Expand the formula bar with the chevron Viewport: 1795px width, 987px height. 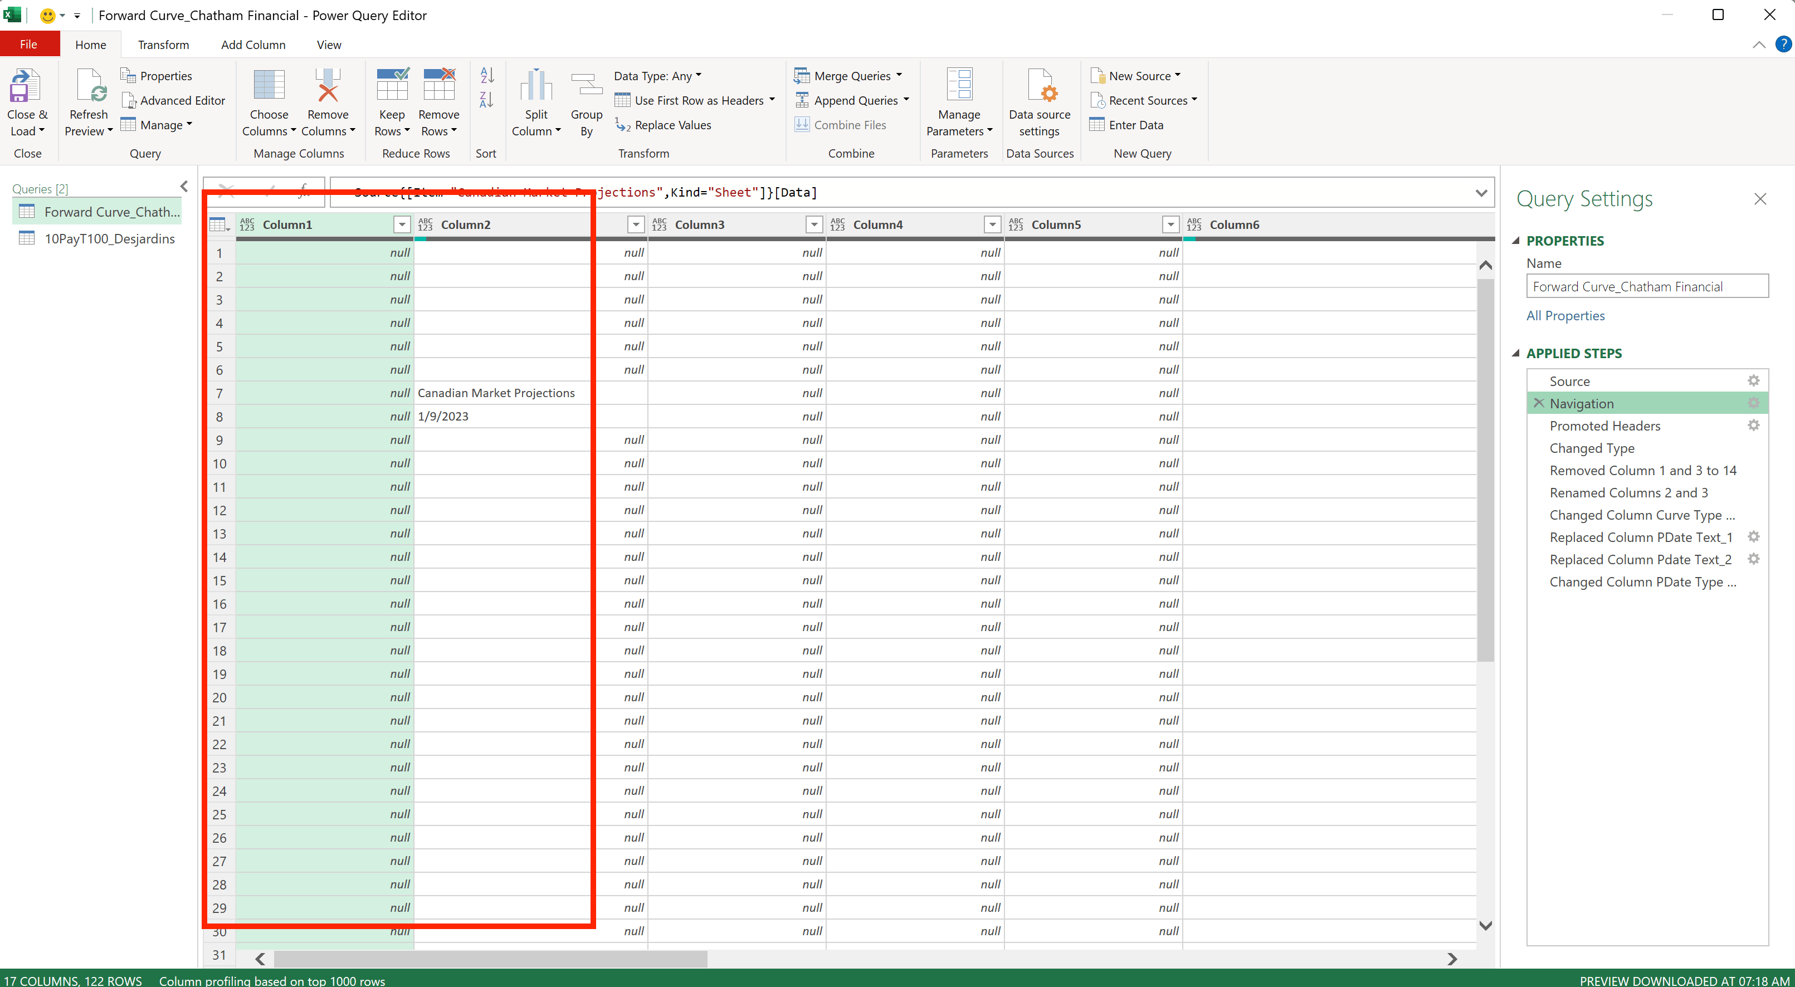pyautogui.click(x=1481, y=193)
